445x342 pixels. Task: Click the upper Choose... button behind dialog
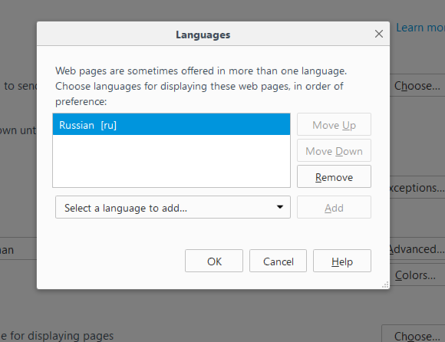coord(417,86)
